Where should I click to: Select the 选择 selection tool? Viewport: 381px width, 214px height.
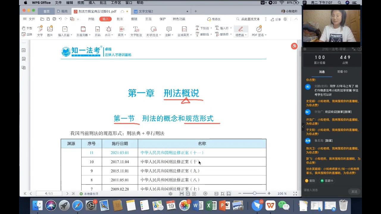[27, 34]
